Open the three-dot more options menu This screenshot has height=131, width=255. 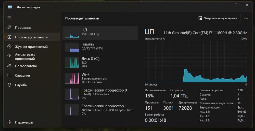click(246, 18)
